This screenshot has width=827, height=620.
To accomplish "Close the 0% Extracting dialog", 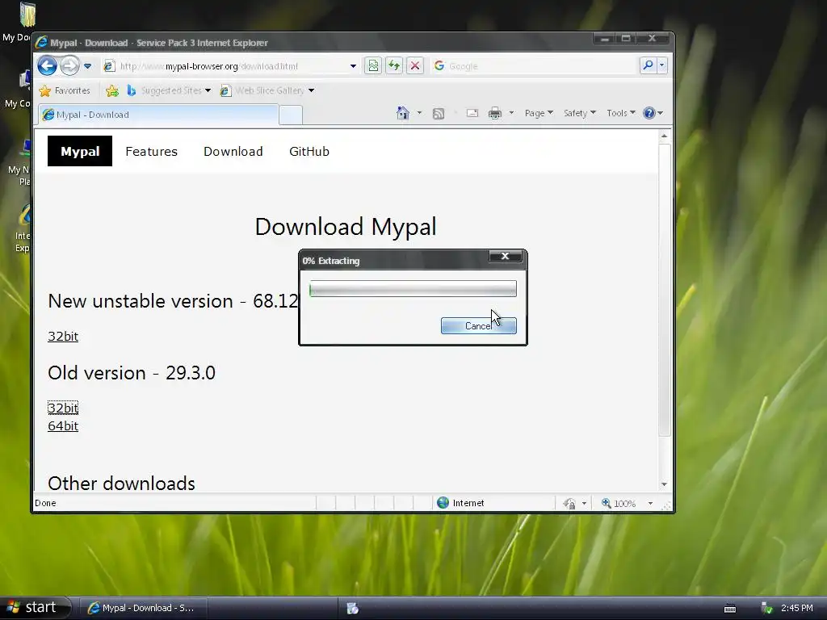I will (x=506, y=256).
